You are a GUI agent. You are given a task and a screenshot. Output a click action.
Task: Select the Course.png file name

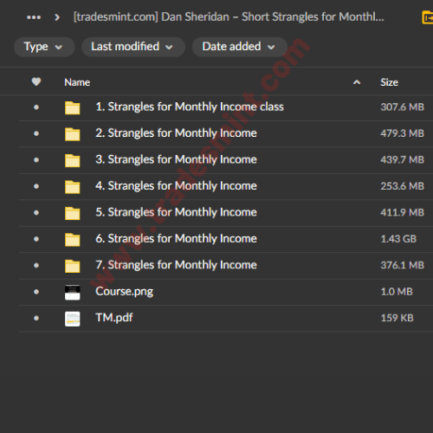pyautogui.click(x=125, y=292)
